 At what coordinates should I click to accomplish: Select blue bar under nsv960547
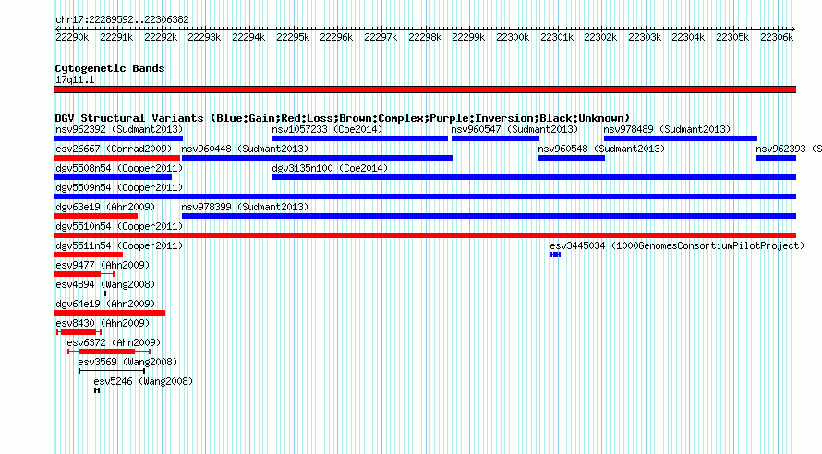coord(495,138)
